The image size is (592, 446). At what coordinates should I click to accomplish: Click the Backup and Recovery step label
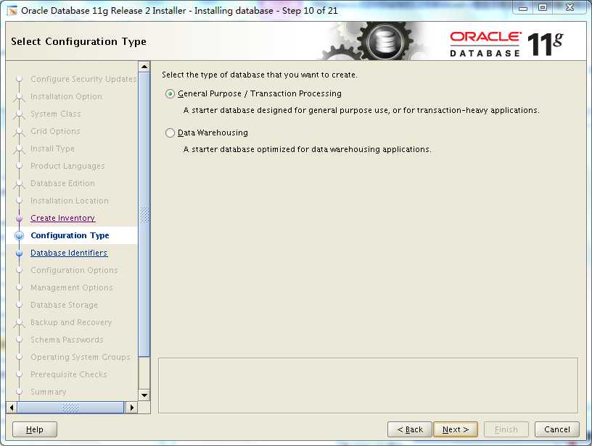click(71, 322)
